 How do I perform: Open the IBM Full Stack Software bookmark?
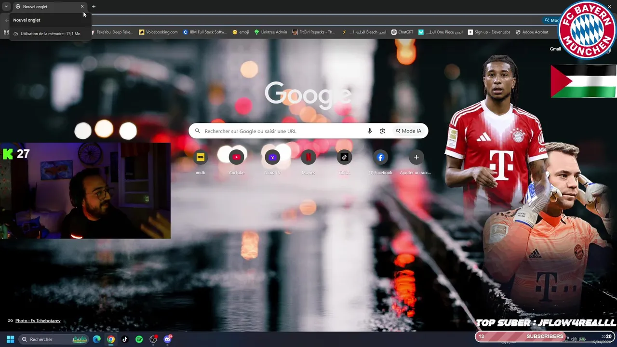point(205,32)
